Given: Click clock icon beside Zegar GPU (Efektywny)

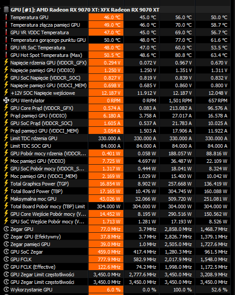Looking at the screenshot, I should pyautogui.click(x=6, y=236).
